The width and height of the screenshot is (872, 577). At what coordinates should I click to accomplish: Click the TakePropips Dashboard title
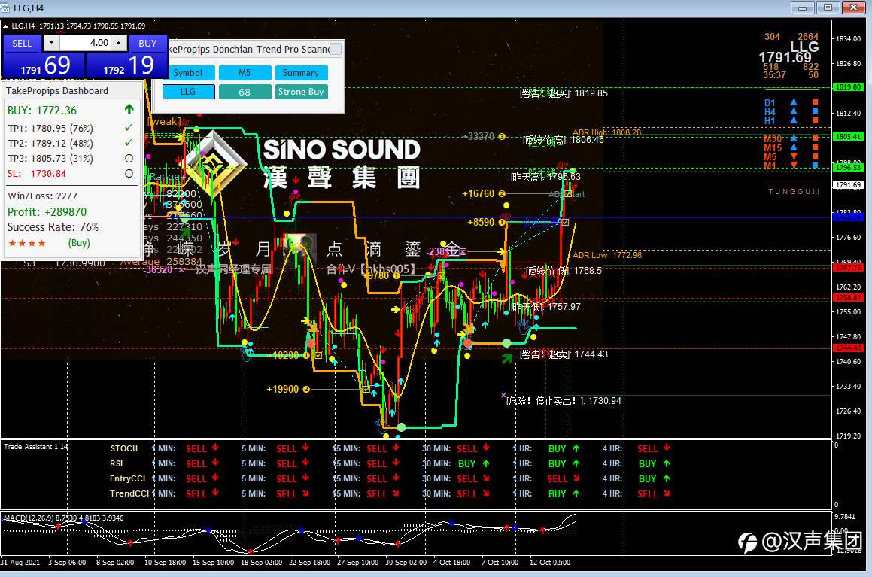click(x=57, y=90)
